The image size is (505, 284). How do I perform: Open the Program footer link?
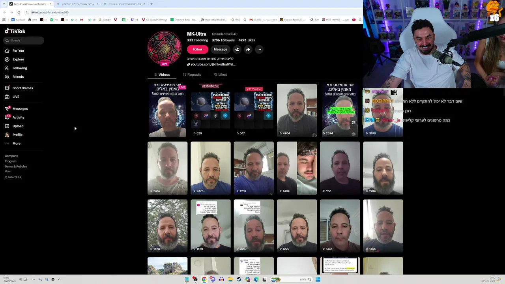11,161
